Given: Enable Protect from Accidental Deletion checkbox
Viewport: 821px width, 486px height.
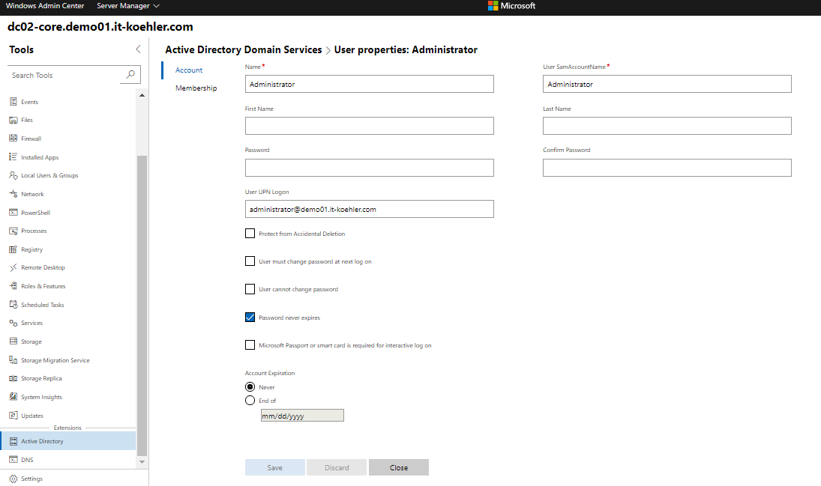Looking at the screenshot, I should pyautogui.click(x=250, y=234).
